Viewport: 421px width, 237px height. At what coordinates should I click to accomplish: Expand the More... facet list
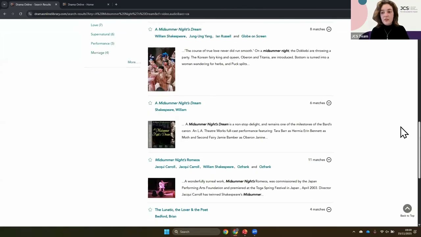(x=134, y=62)
